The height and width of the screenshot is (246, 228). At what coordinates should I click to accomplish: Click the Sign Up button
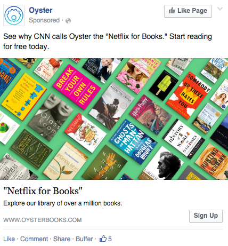point(206,216)
